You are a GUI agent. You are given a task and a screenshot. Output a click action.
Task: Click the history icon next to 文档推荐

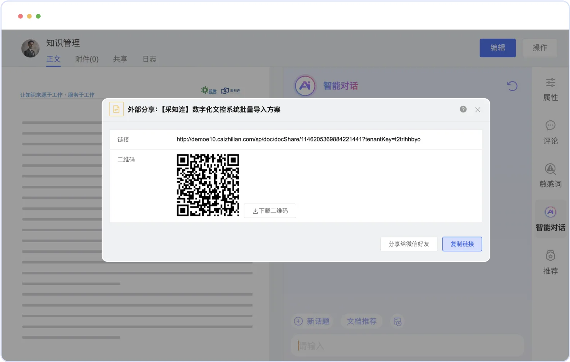398,321
